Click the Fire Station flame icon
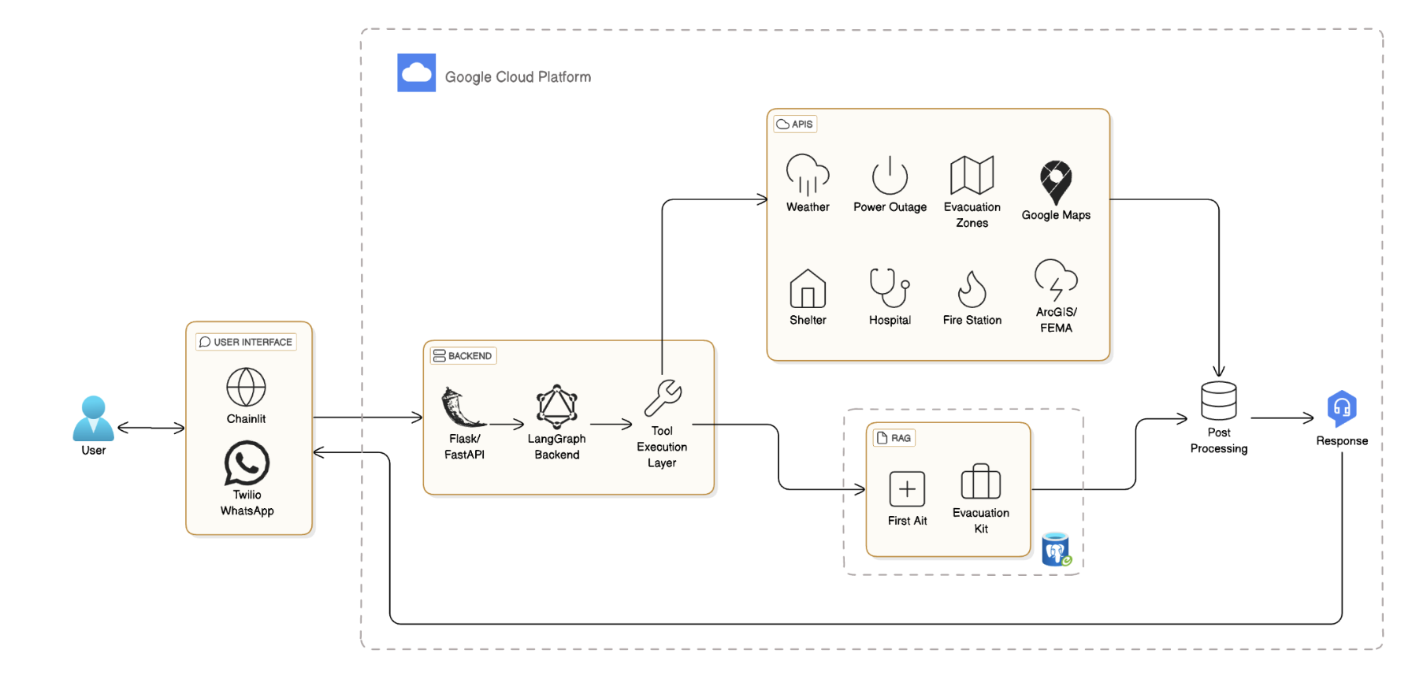 pos(972,289)
